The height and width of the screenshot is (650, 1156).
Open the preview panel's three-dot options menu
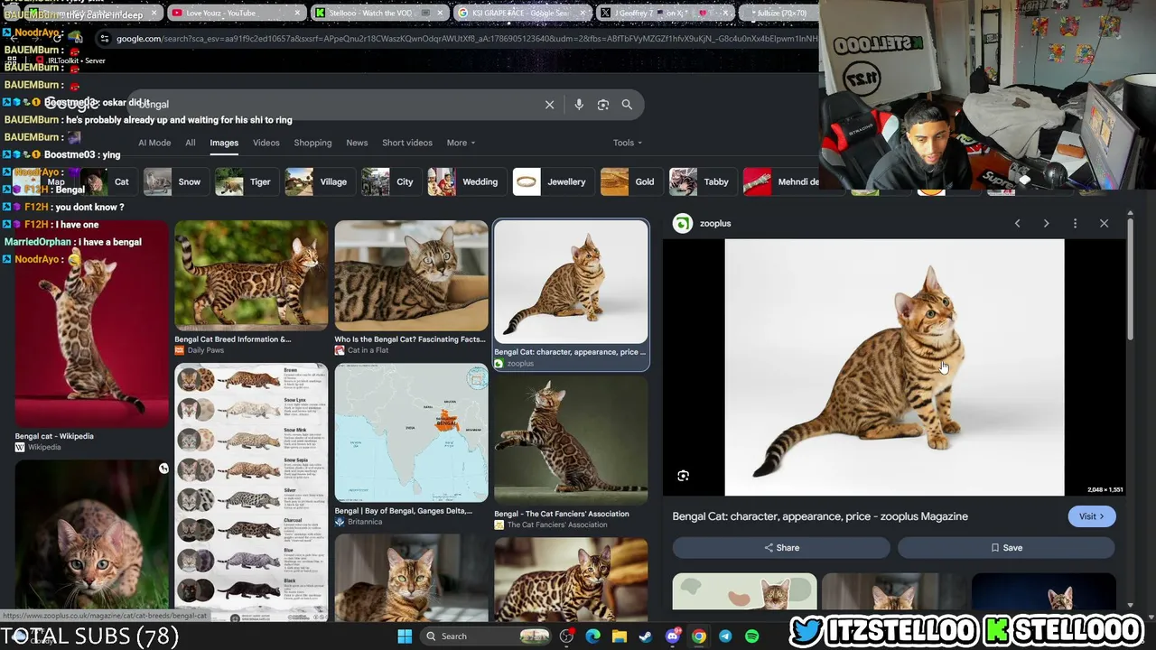point(1075,223)
